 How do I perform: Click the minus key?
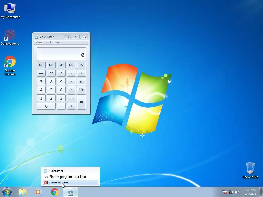[x=71, y=98]
